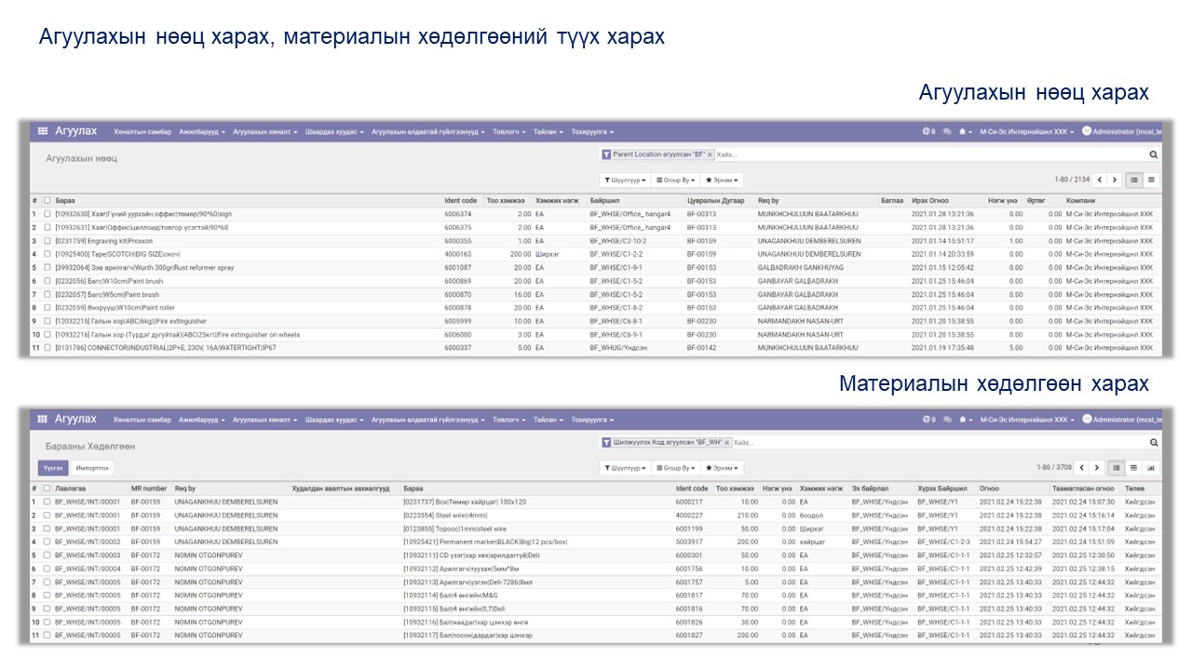Open М-Си-Эс Интернэйшнл ХХК company dropdown, Барааны Хөдөлгөөн view

click(x=1026, y=420)
